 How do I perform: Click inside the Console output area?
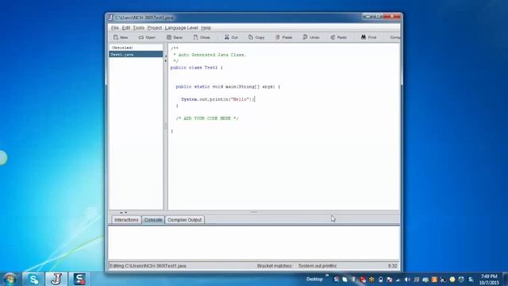[x=254, y=242]
